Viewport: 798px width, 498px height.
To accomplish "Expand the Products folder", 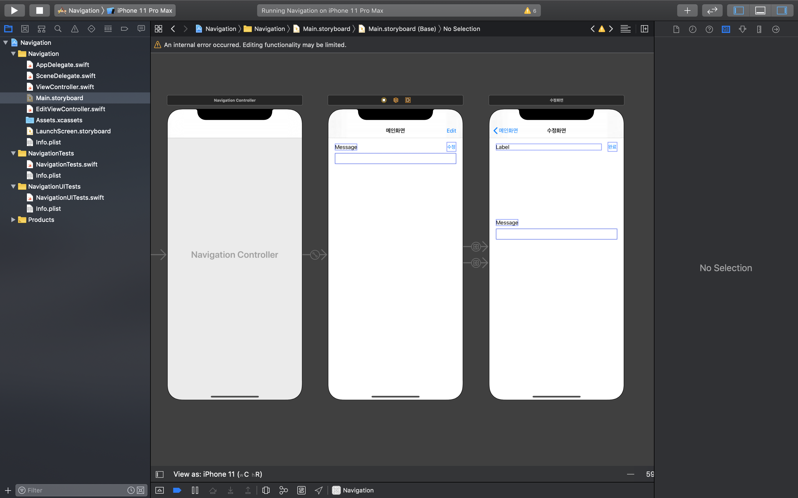I will (x=14, y=220).
